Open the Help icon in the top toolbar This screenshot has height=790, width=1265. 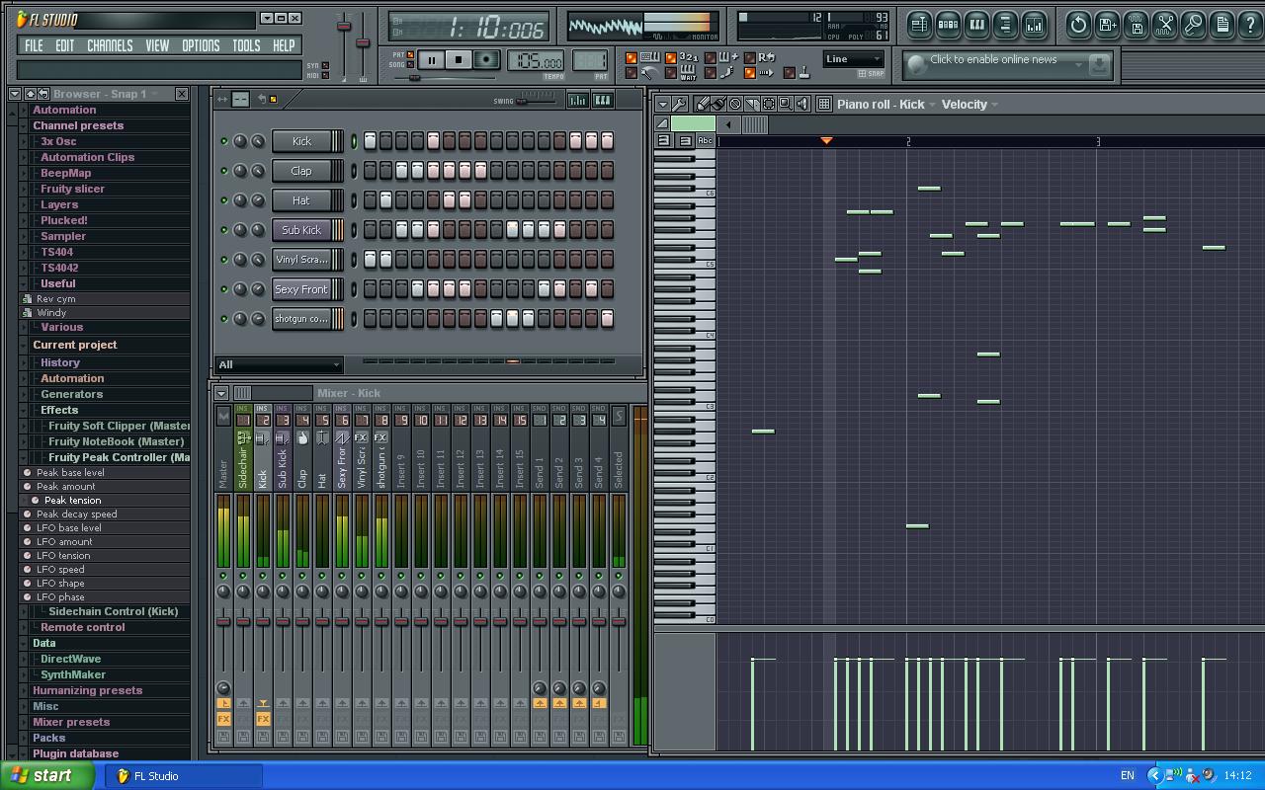coord(1249,26)
